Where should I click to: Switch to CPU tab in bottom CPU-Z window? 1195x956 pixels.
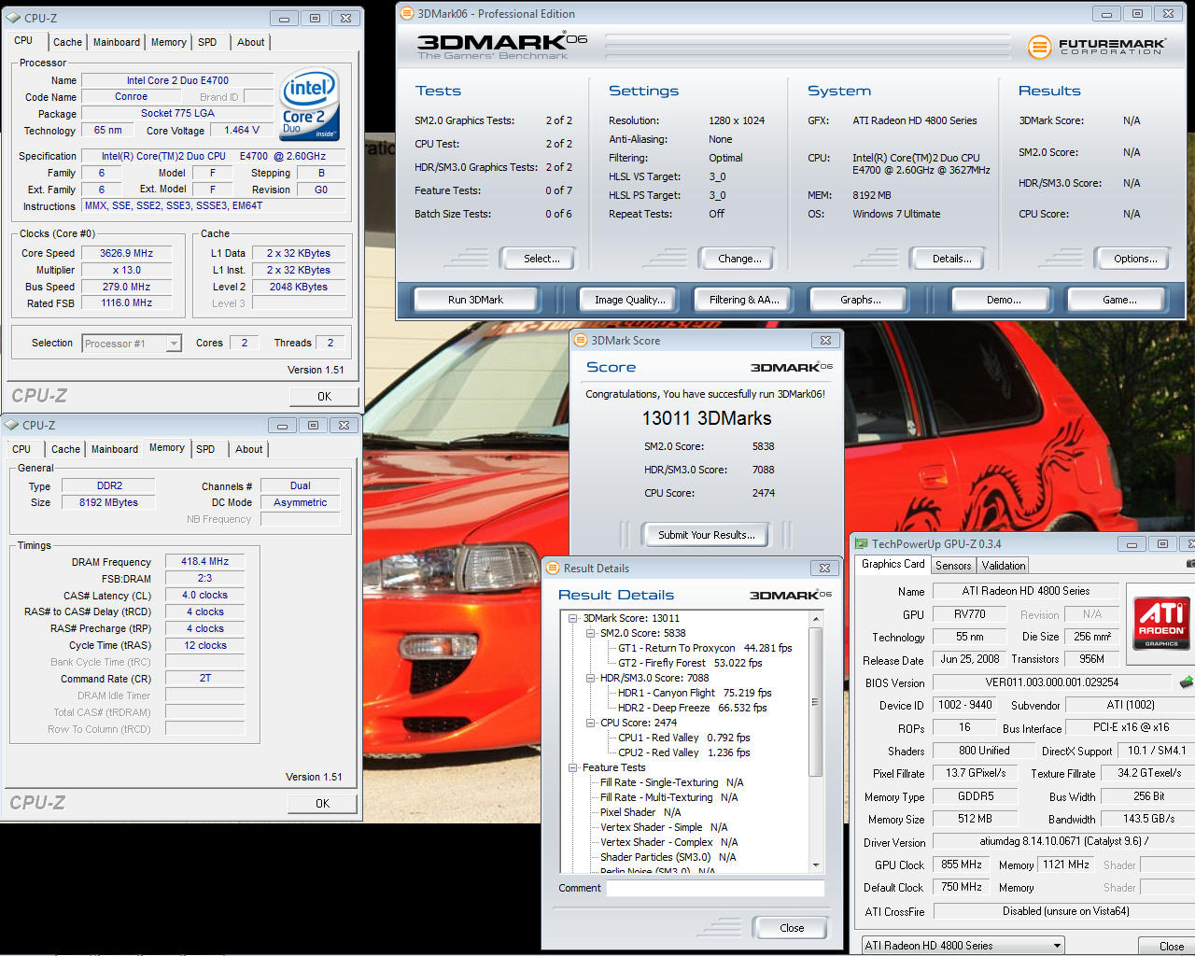coord(21,449)
